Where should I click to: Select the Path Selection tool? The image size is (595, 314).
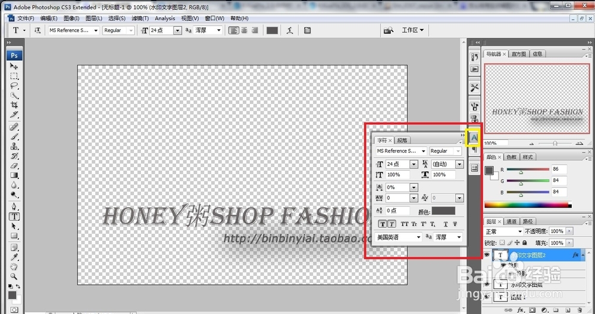point(14,226)
